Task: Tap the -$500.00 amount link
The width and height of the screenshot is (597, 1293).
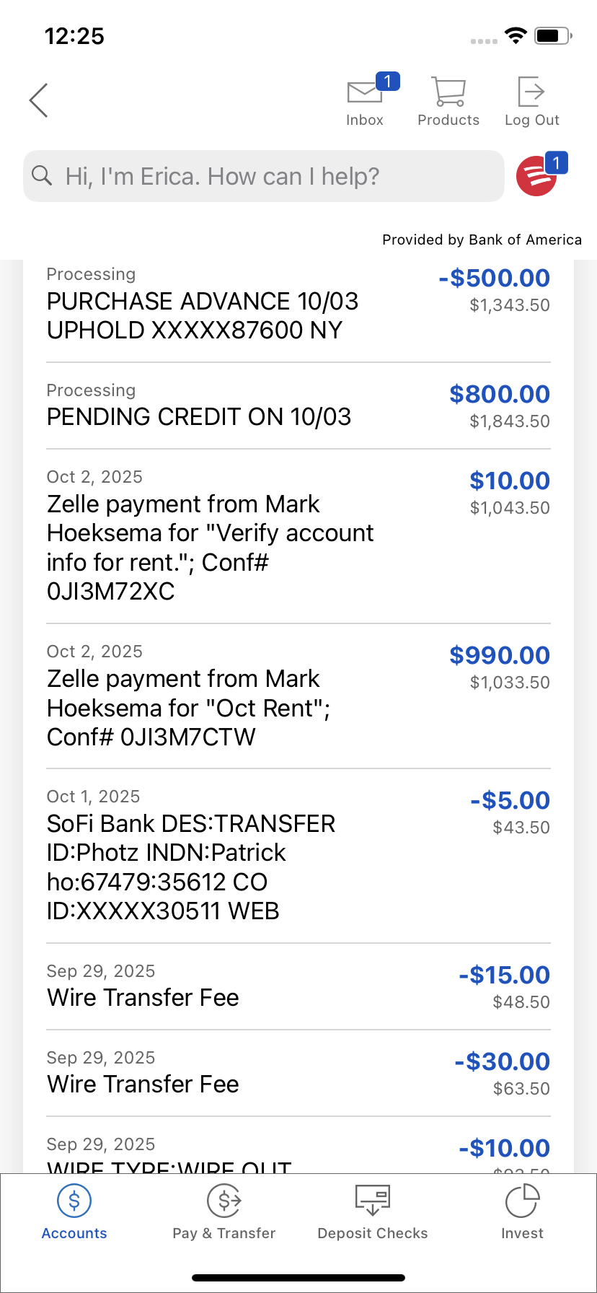Action: click(495, 278)
